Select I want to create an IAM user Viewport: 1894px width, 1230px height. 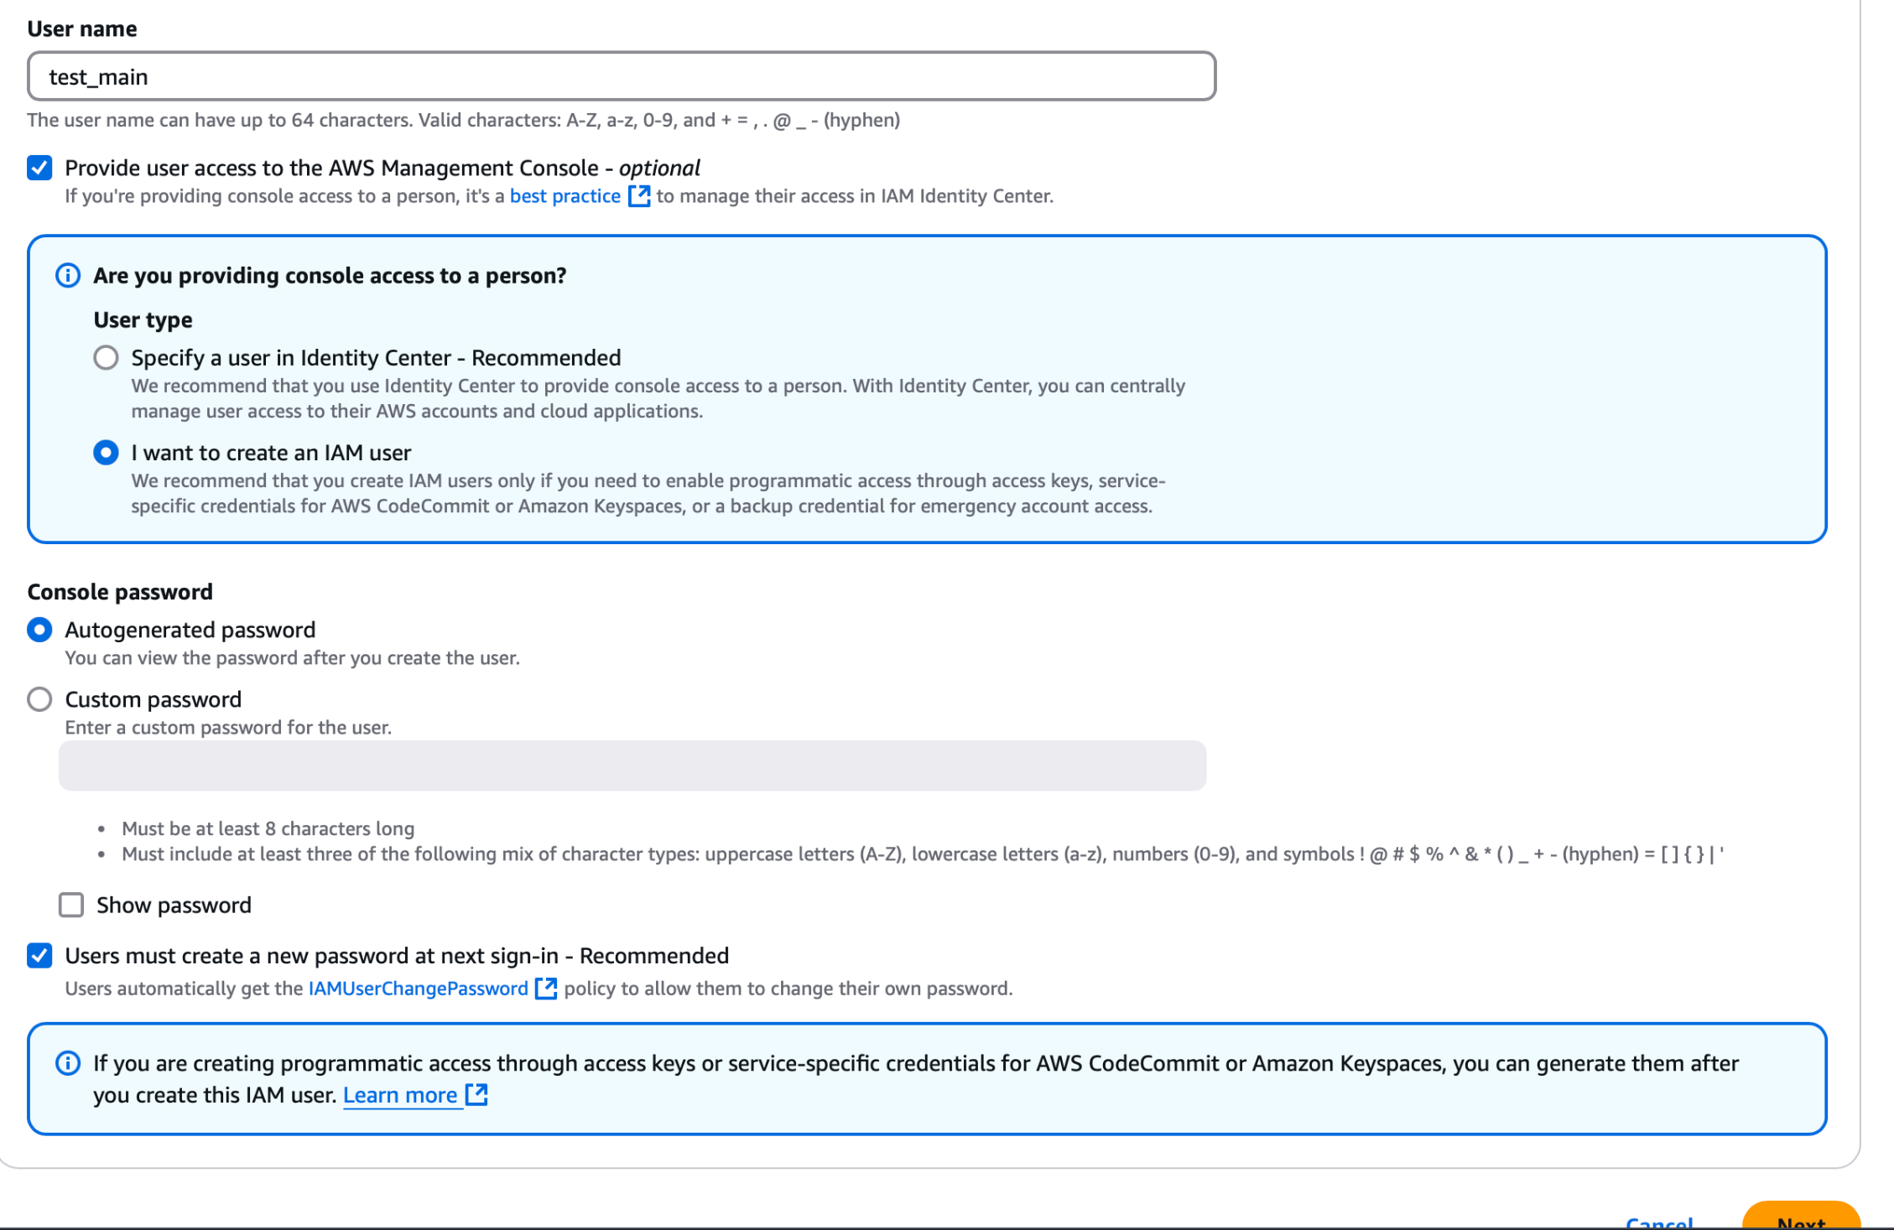coord(106,453)
